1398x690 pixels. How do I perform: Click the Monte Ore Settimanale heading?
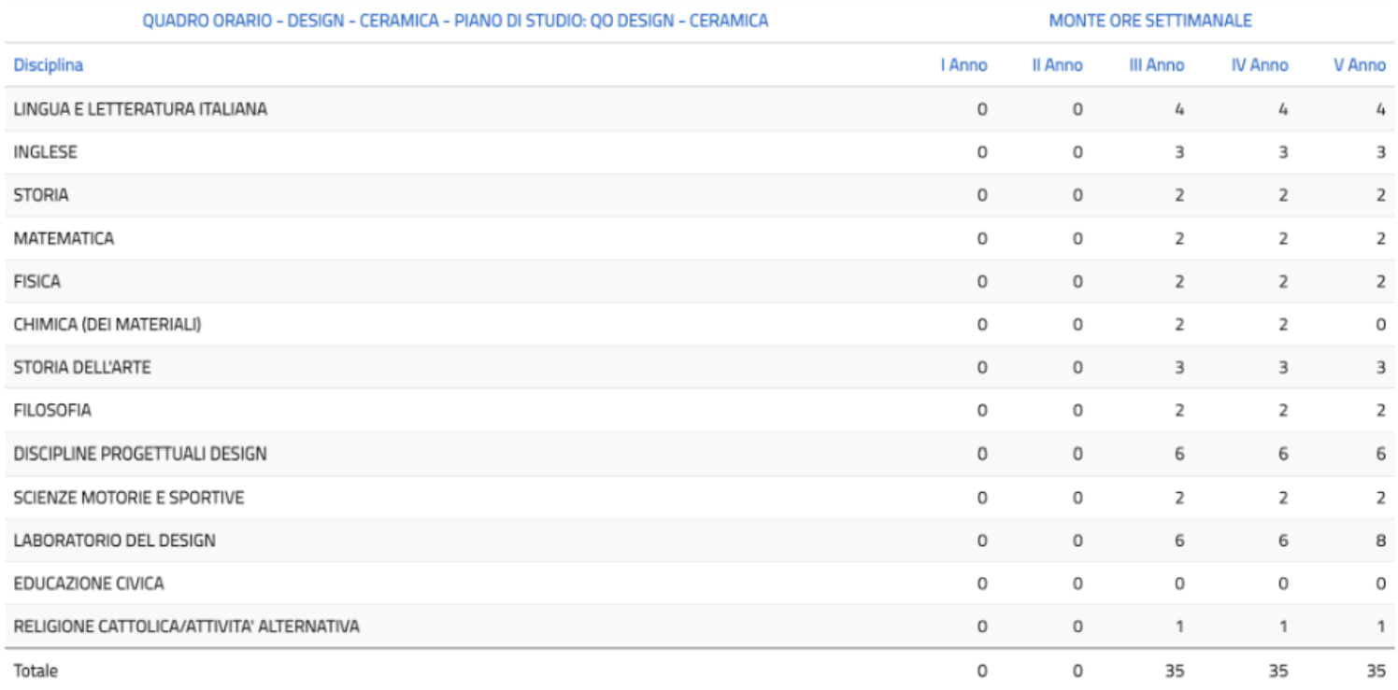click(x=1150, y=21)
